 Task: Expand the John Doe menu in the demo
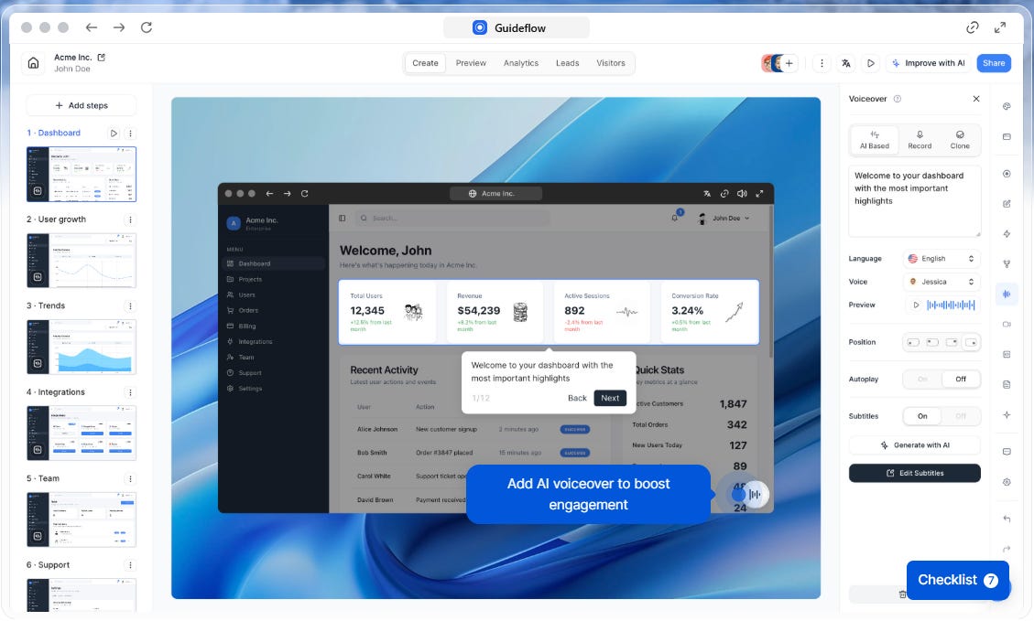(724, 219)
